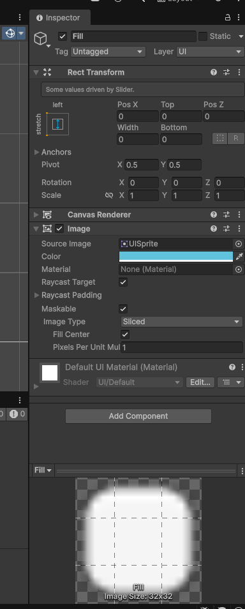Open material shader list options button
Screen dimensions: 245x609
click(x=230, y=382)
